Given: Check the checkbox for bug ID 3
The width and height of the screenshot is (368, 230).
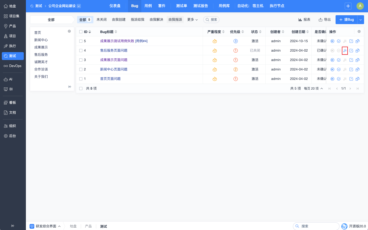Looking at the screenshot, I should 81,60.
